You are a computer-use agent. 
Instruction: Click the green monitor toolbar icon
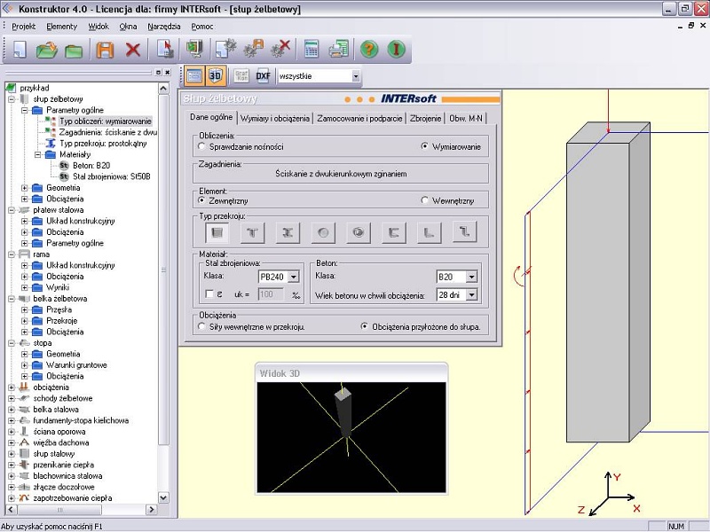pos(194,49)
